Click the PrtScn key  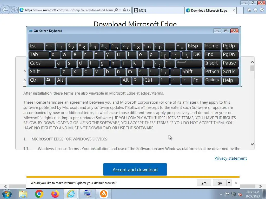(212, 72)
